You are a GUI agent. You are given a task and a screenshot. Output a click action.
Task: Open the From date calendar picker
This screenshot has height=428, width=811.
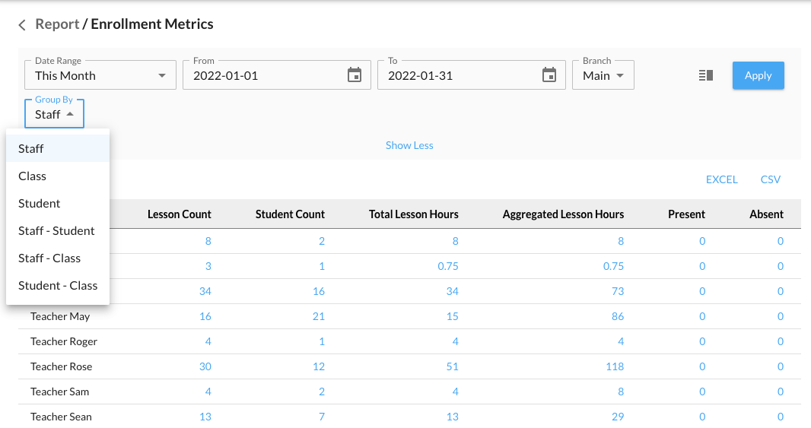pos(354,75)
